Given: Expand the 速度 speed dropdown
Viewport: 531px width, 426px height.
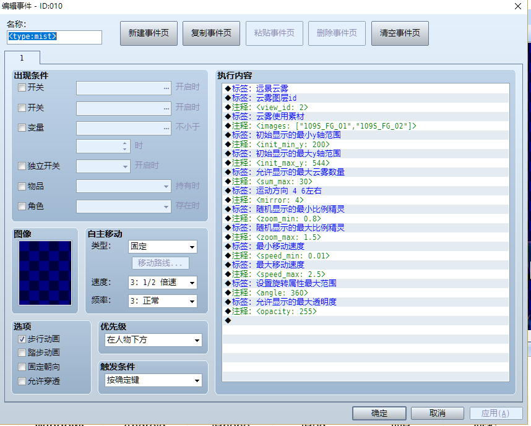Looking at the screenshot, I should tap(163, 283).
